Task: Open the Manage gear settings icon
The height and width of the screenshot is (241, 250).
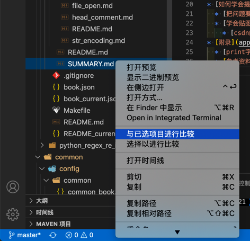Action: (13, 214)
